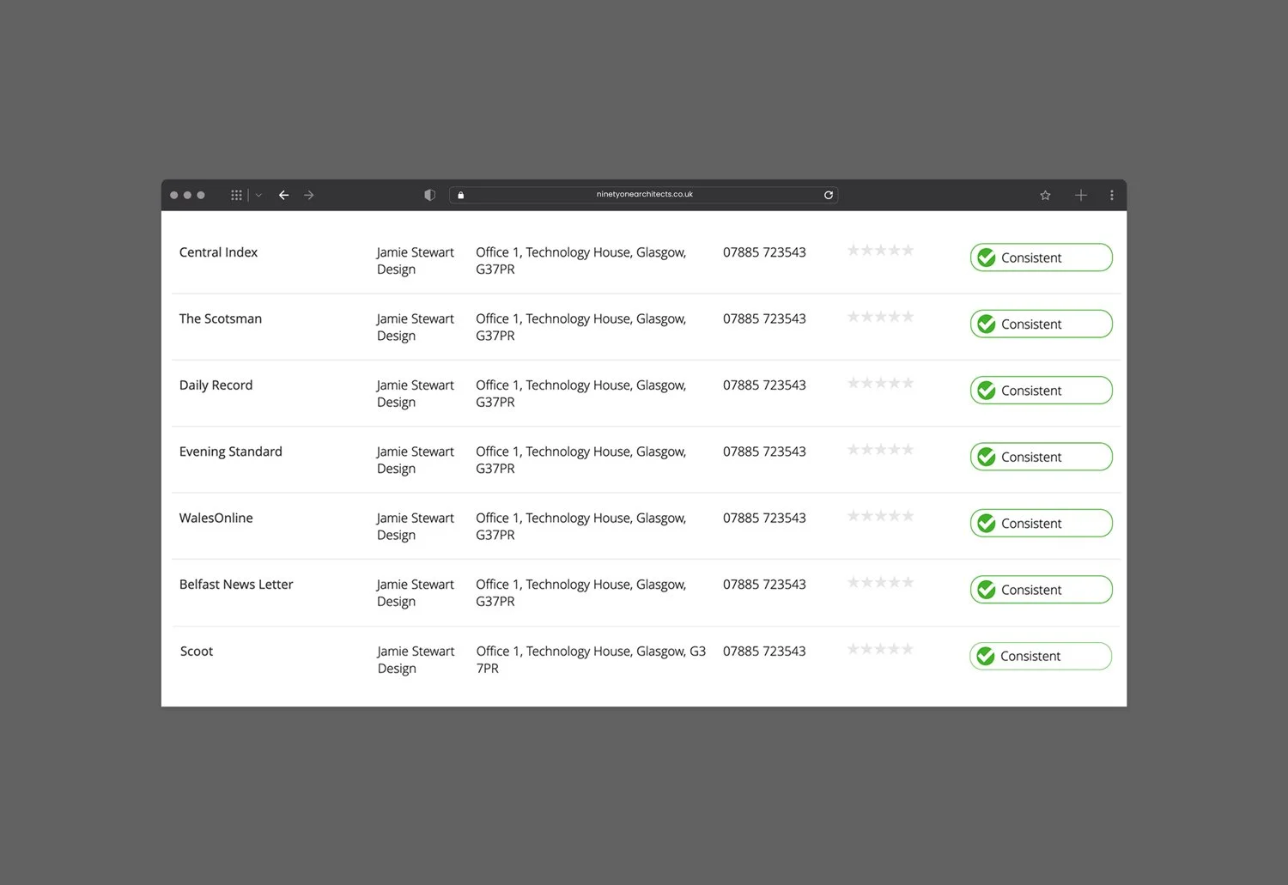Viewport: 1288px width, 885px height.
Task: Click star rating in Belfast News Letter row
Action: tap(880, 582)
